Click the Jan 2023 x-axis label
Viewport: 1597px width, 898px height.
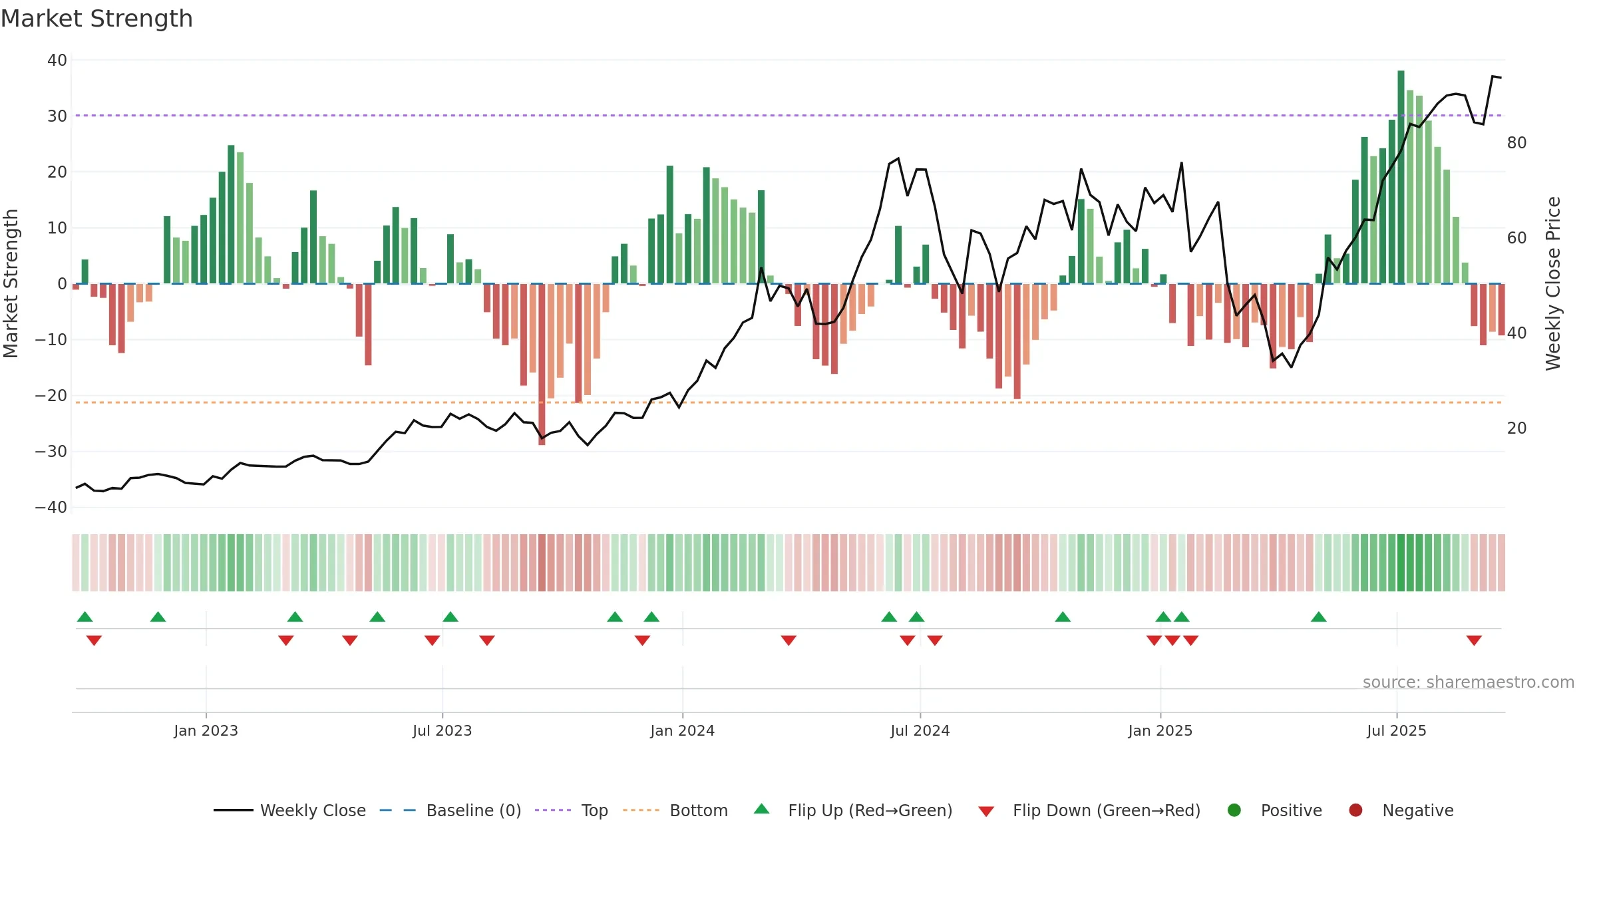click(206, 730)
